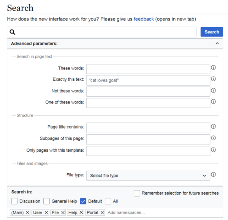This screenshot has width=228, height=220.
Task: Click the Add namespaces input
Action: (163, 212)
